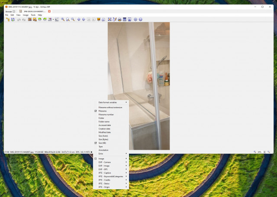Open Settings gear icon in toolbar
The height and width of the screenshot is (197, 277).
(135, 20)
